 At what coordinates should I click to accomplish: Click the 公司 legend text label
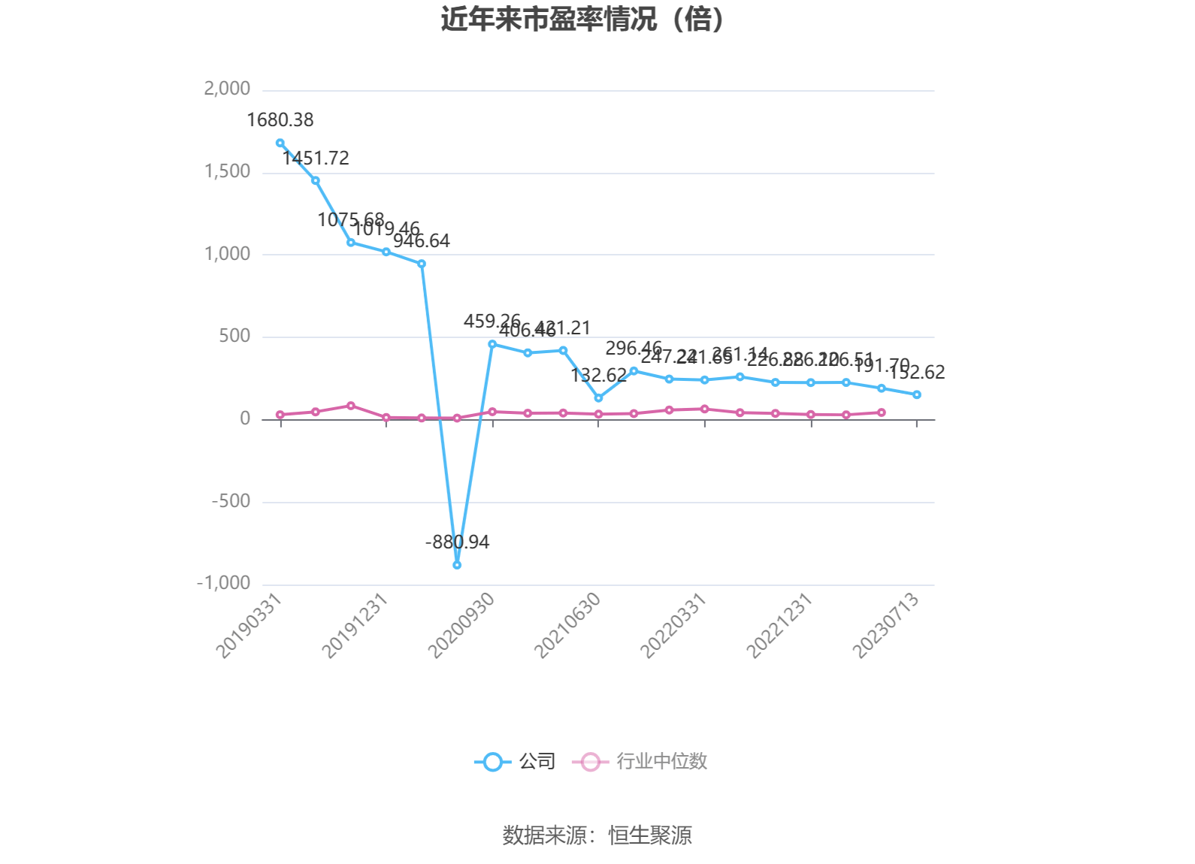point(537,762)
